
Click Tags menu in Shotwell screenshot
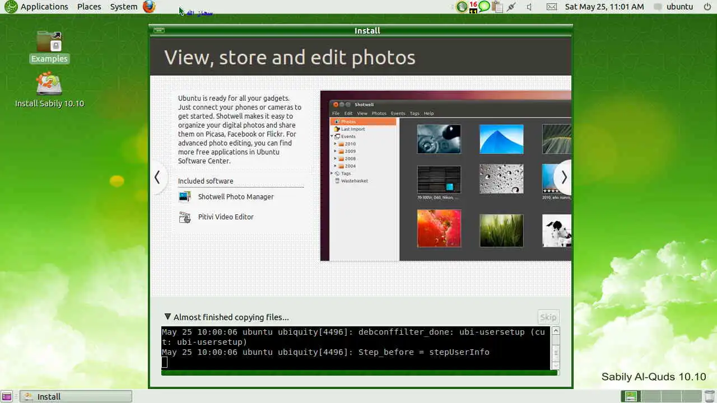point(415,113)
